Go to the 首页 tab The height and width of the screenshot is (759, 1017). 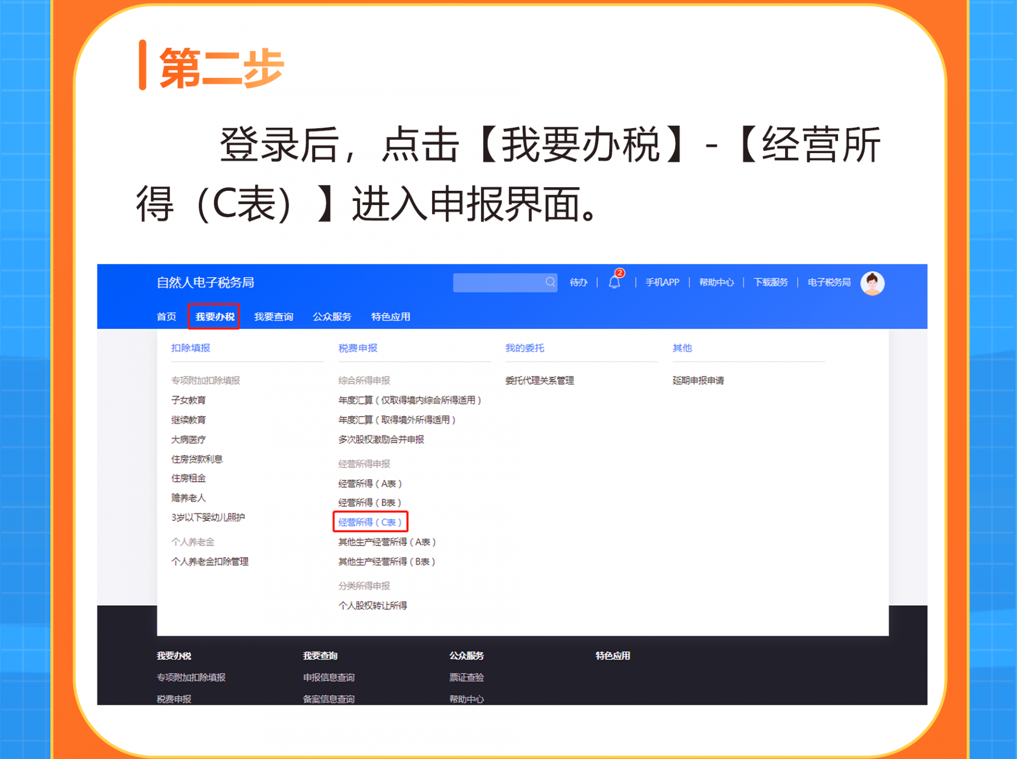pos(166,316)
